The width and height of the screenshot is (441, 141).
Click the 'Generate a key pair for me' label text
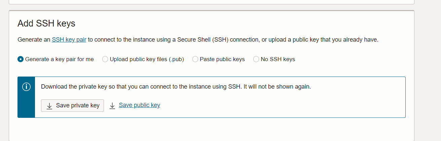coord(60,59)
